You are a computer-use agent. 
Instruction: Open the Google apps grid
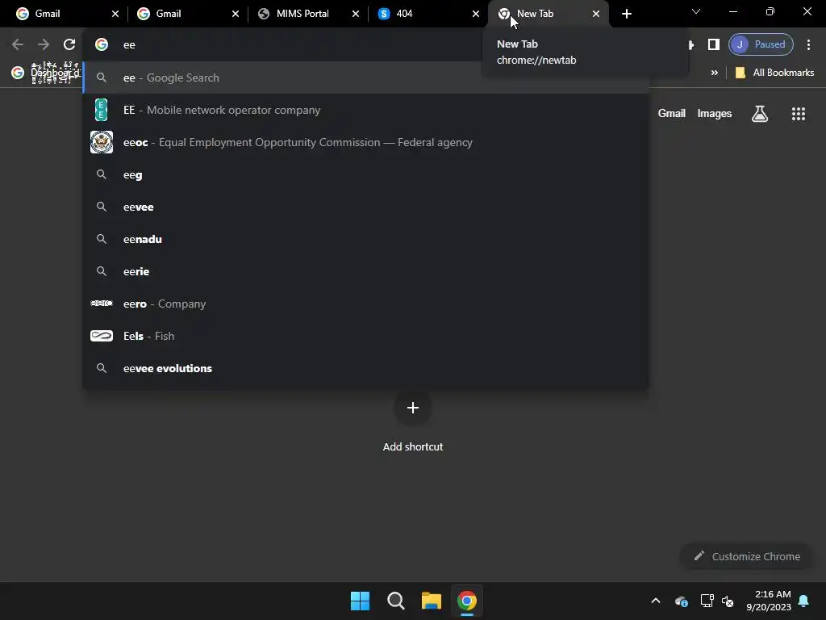pyautogui.click(x=799, y=113)
